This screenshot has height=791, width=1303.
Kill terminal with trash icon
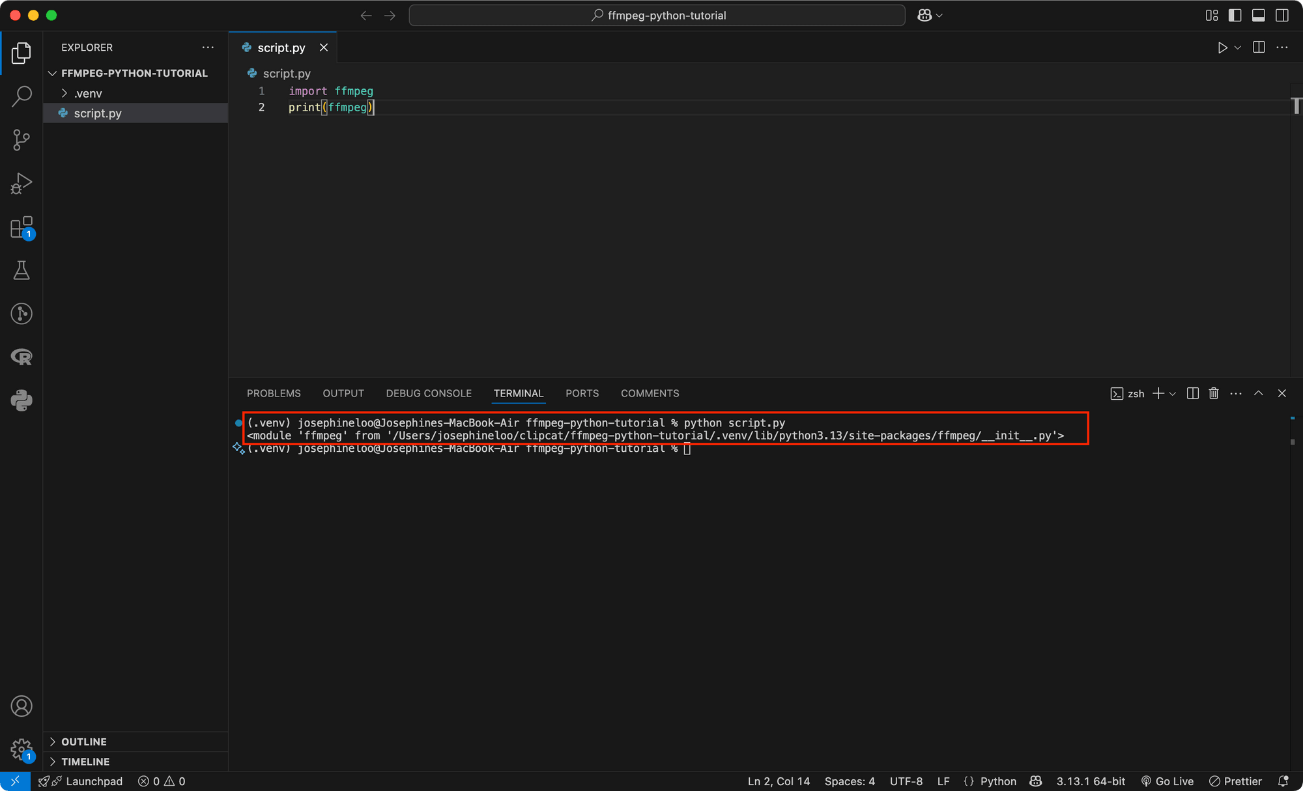pos(1214,393)
